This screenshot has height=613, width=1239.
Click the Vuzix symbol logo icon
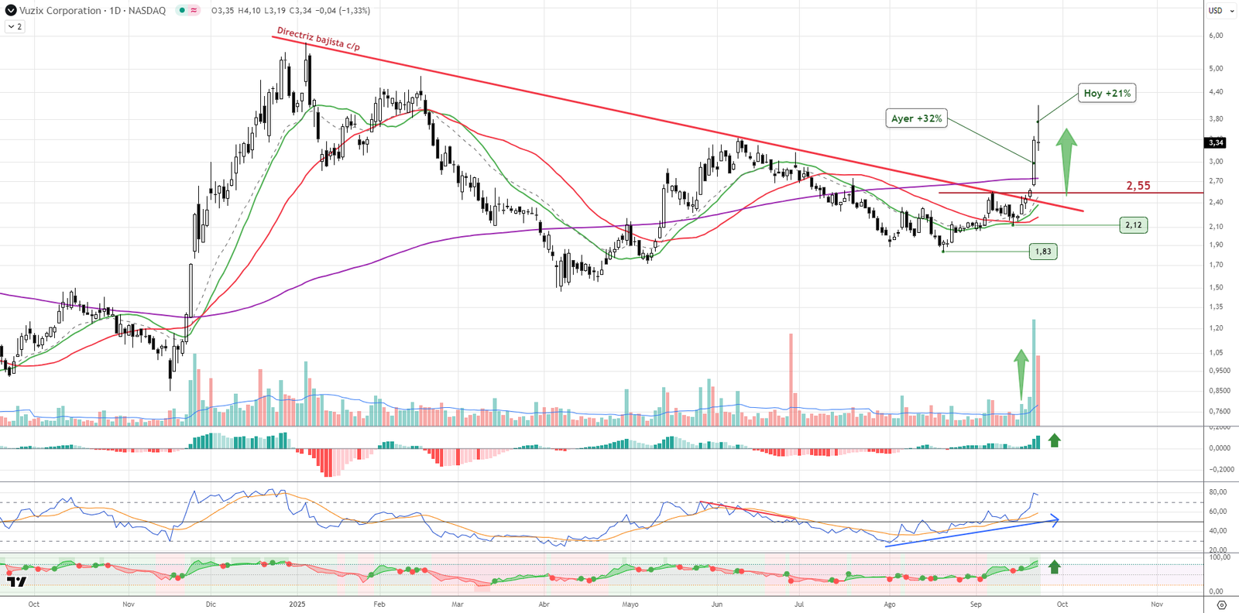coord(11,11)
